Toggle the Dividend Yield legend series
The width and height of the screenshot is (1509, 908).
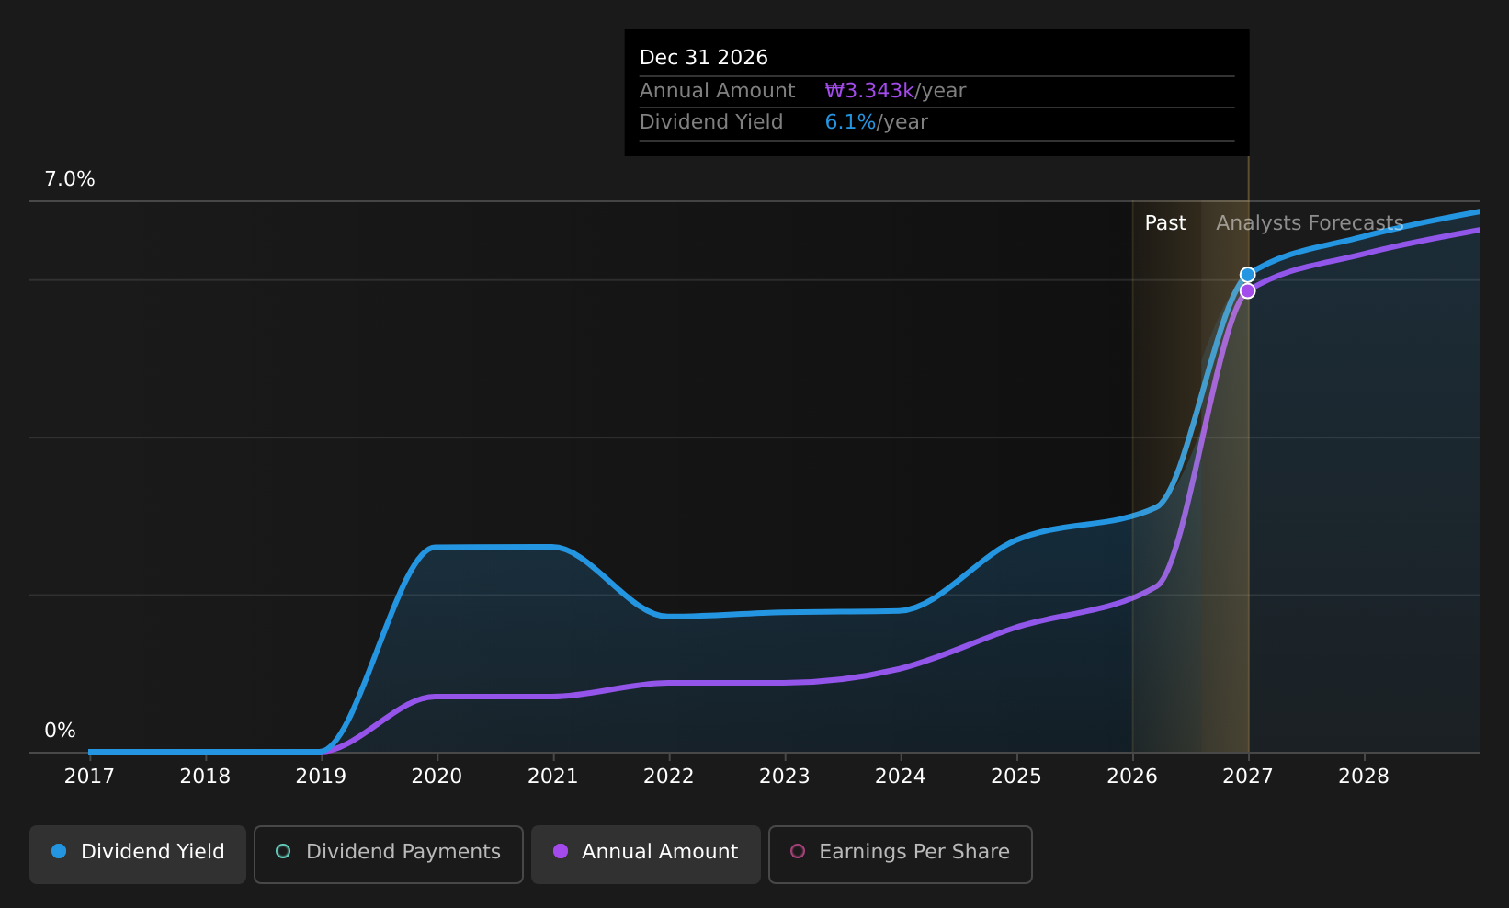[x=138, y=854]
